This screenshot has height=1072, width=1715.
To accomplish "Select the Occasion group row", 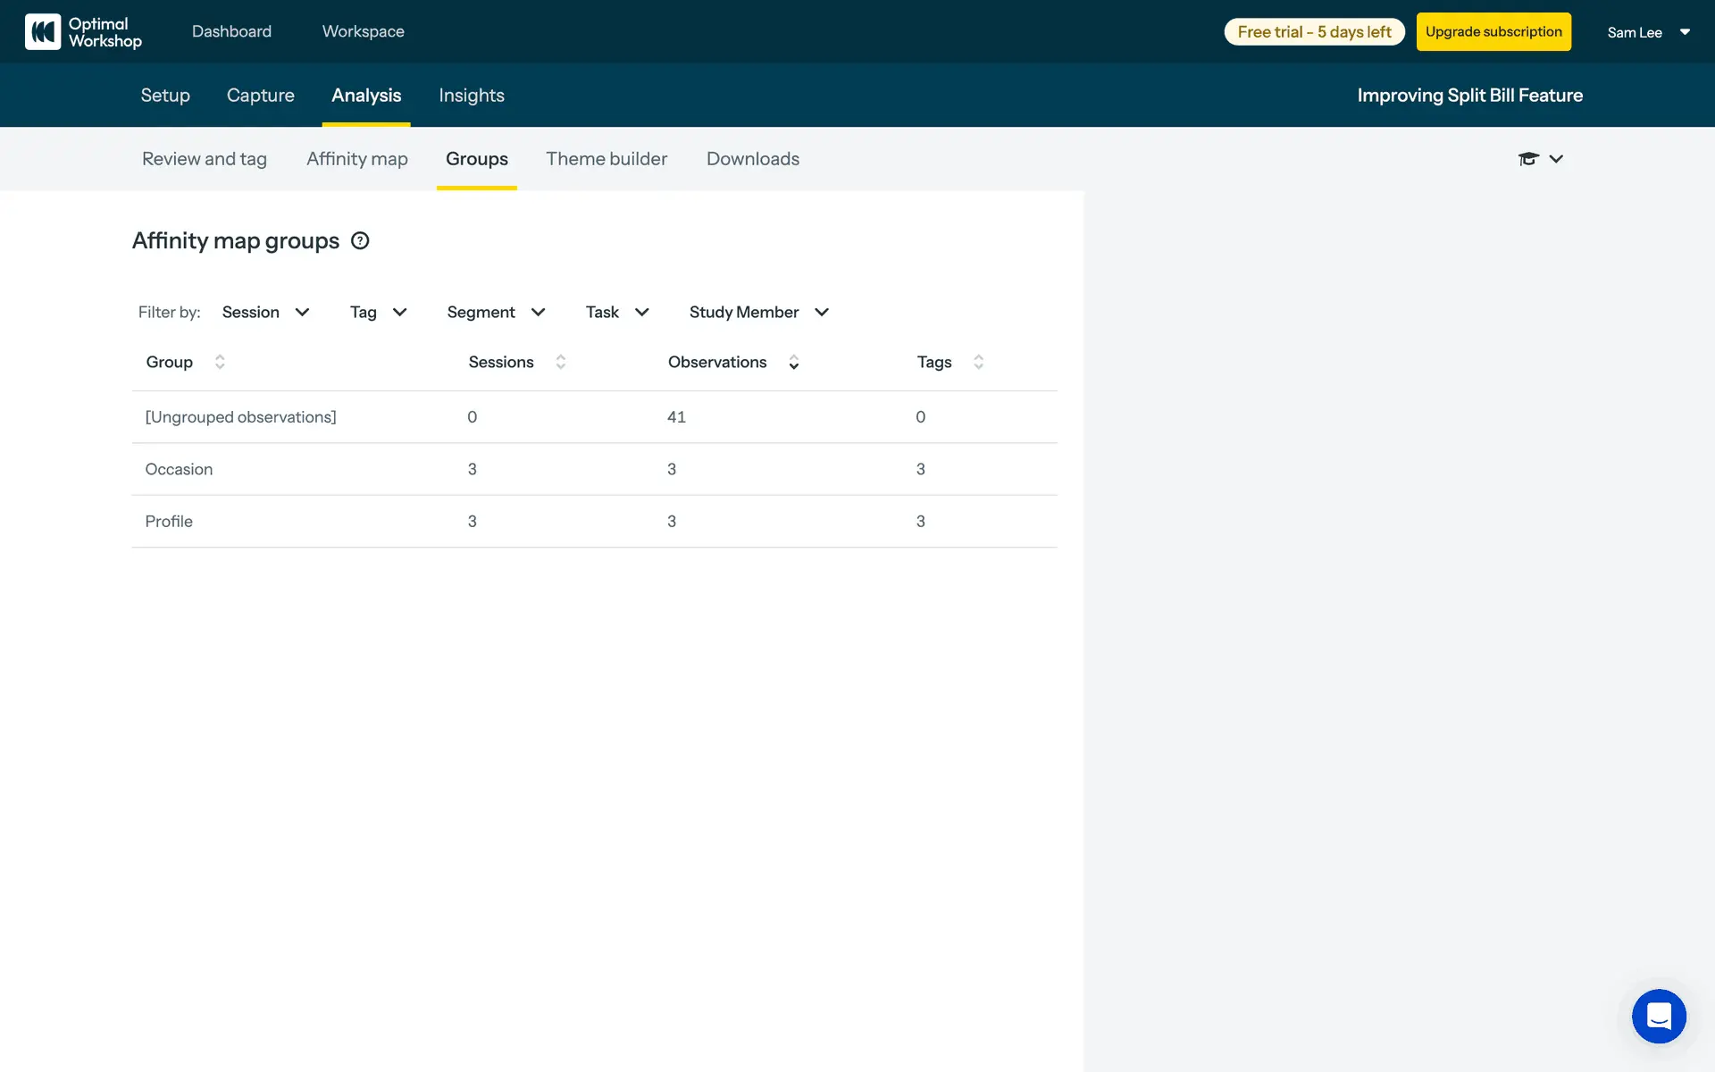I will tap(179, 469).
